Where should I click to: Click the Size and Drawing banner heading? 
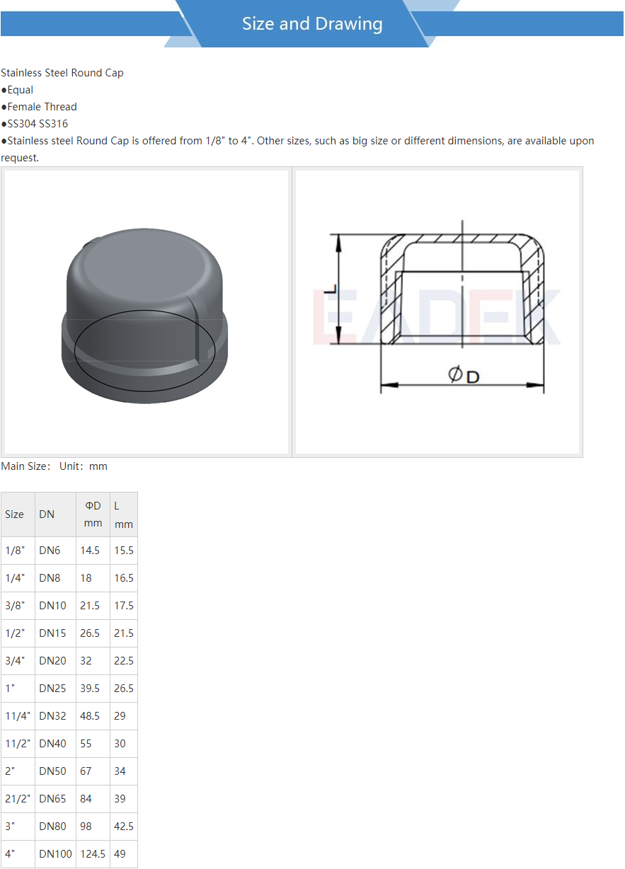312,23
